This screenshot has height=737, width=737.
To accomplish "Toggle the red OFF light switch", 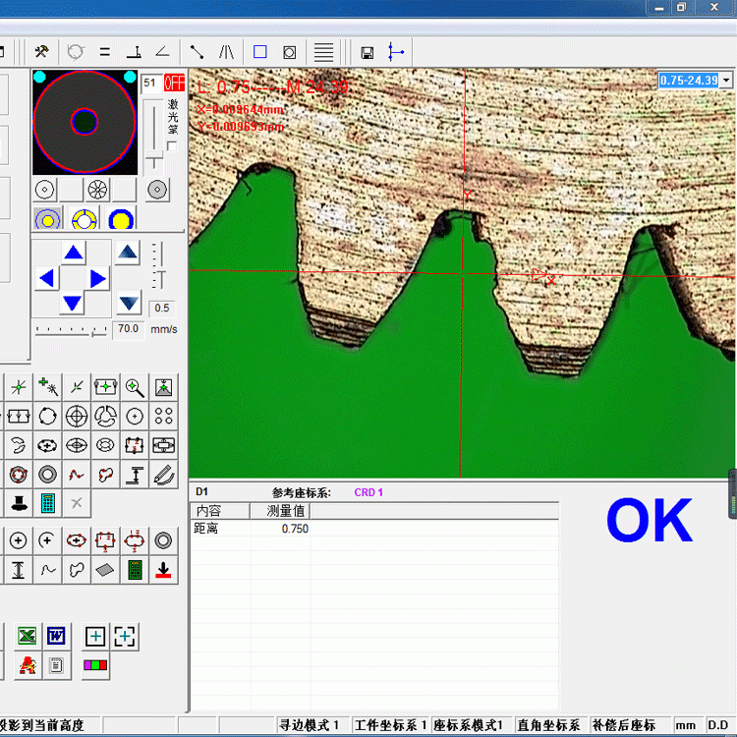I will pos(174,84).
